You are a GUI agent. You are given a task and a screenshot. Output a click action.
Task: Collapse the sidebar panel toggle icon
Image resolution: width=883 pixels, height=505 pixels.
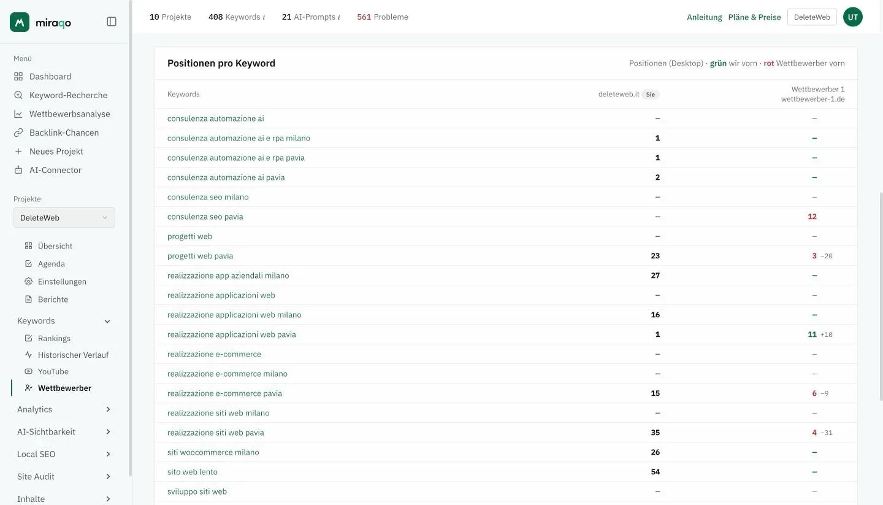pyautogui.click(x=112, y=21)
